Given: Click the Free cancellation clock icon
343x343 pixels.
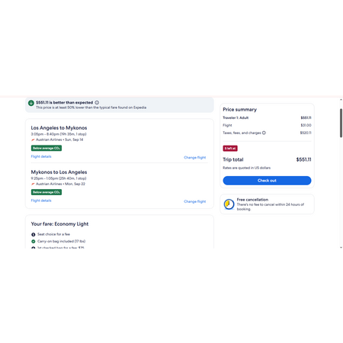Looking at the screenshot, I should (x=229, y=204).
